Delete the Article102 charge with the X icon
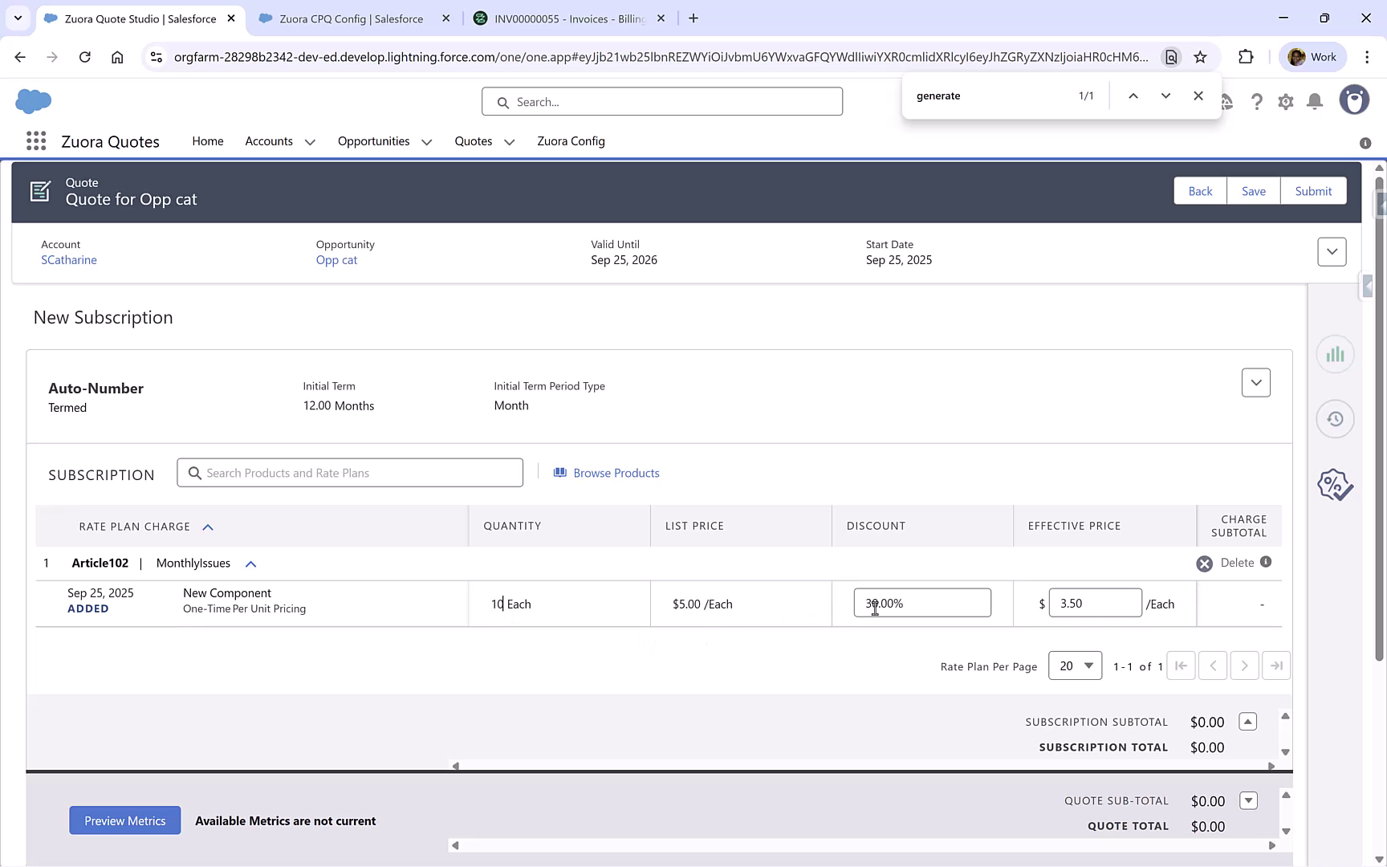Viewport: 1387px width, 867px height. click(1204, 563)
